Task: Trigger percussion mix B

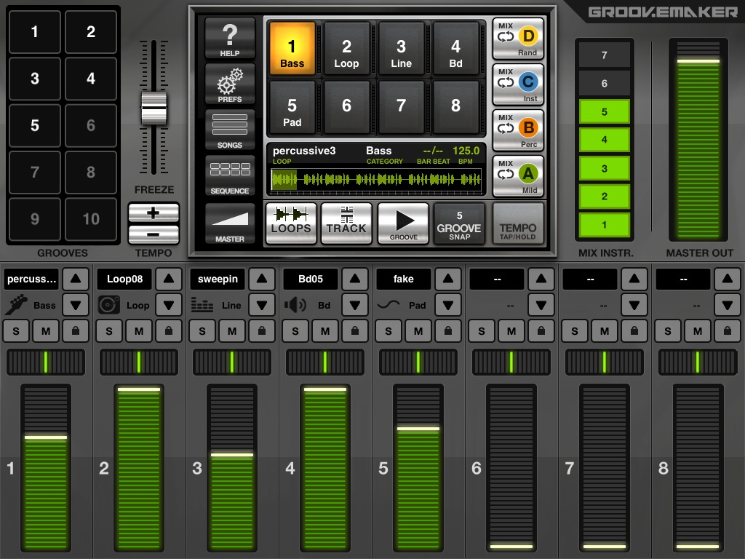Action: [518, 130]
